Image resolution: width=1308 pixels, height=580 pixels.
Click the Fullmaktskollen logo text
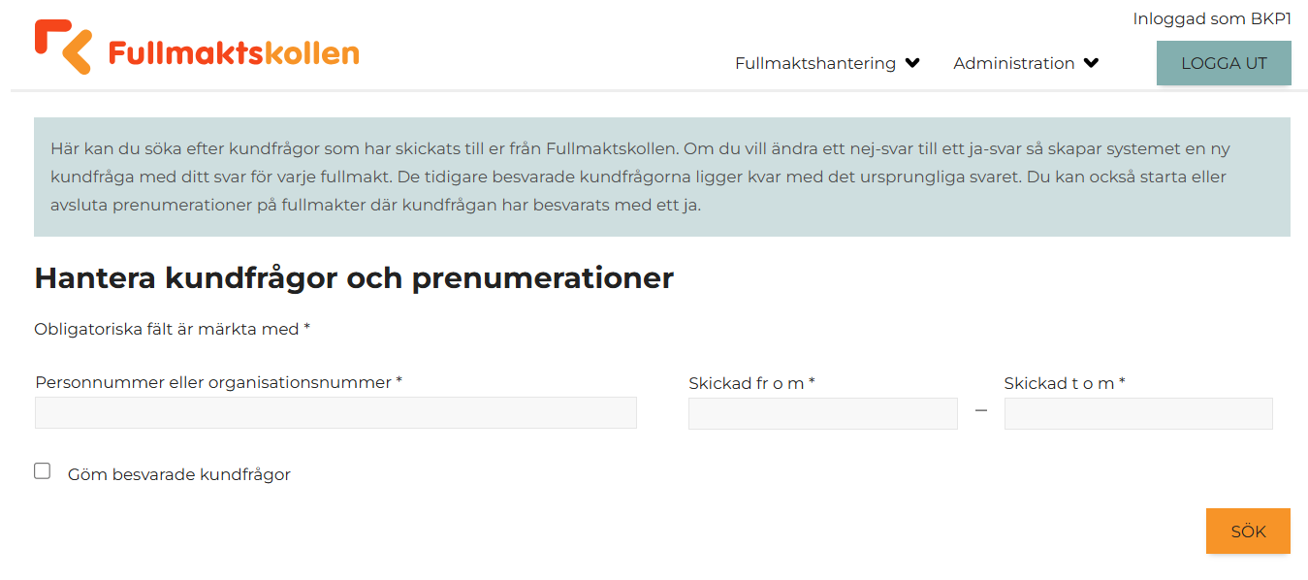[233, 53]
